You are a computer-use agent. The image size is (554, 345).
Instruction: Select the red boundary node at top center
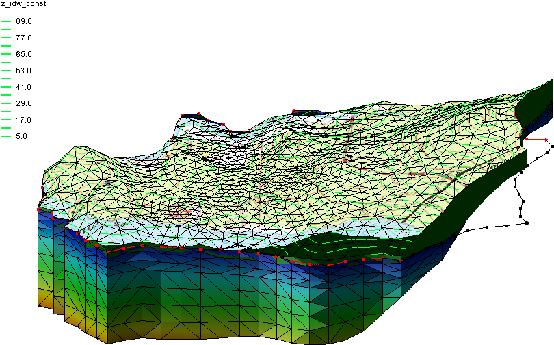[294, 110]
